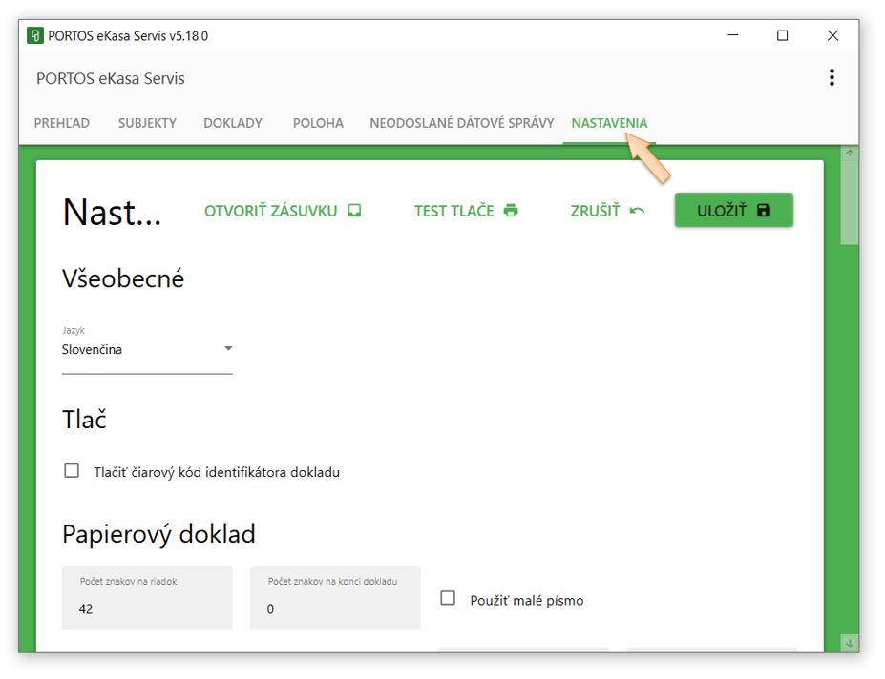Click the undo arrow icon beside Zrušiť
The image size is (885, 679).
637,211
